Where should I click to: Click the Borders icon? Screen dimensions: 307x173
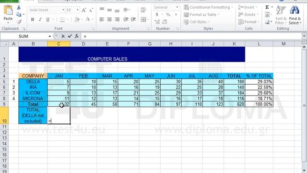[62, 19]
